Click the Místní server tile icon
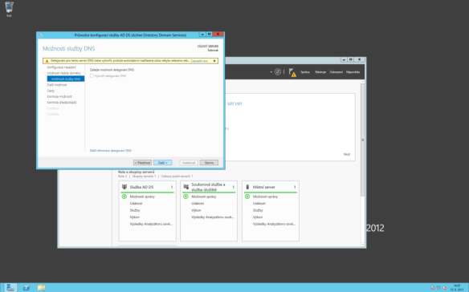 pos(247,187)
